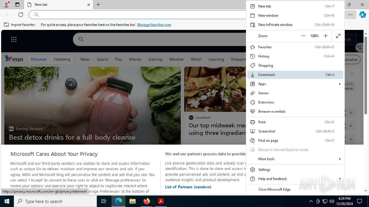Choose Find on page
This screenshot has width=369, height=207.
pos(295,140)
